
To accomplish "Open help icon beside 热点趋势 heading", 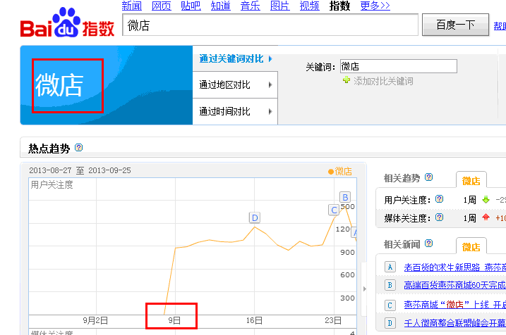I will coord(79,147).
